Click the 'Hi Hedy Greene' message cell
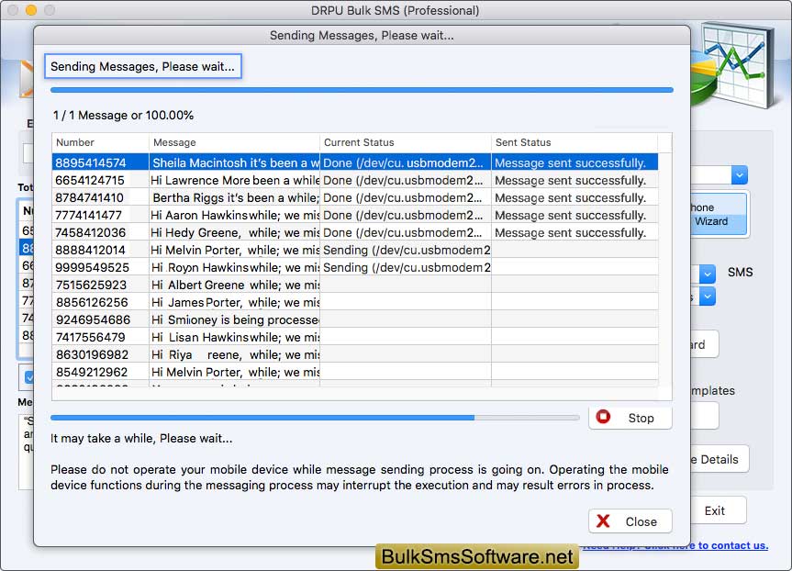The image size is (792, 571). click(235, 232)
